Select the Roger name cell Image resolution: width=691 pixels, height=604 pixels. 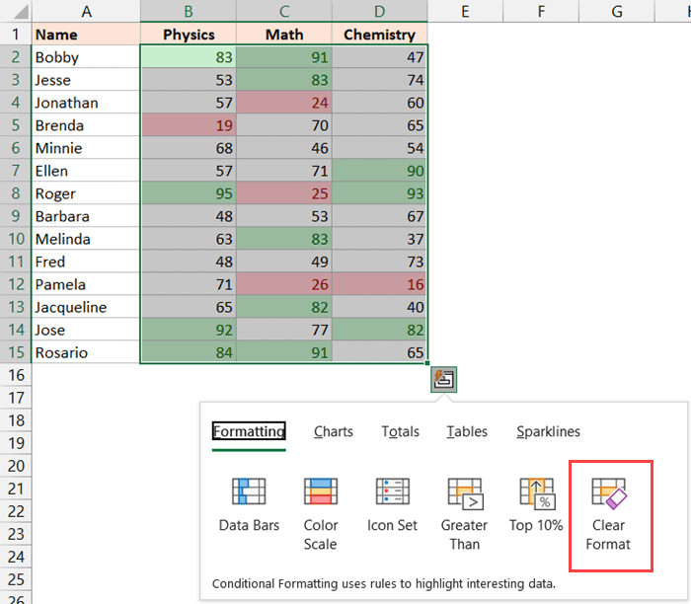click(86, 193)
